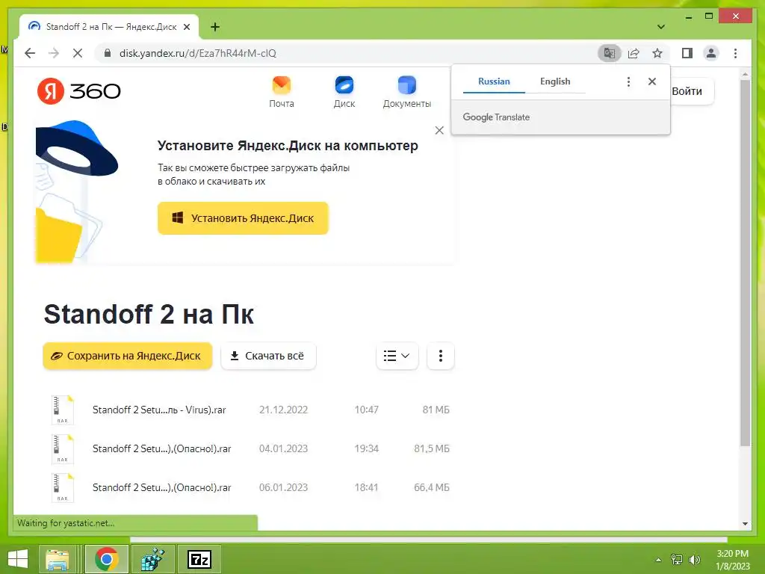Click RAR icon of the 66,4 МБ file

click(63, 487)
